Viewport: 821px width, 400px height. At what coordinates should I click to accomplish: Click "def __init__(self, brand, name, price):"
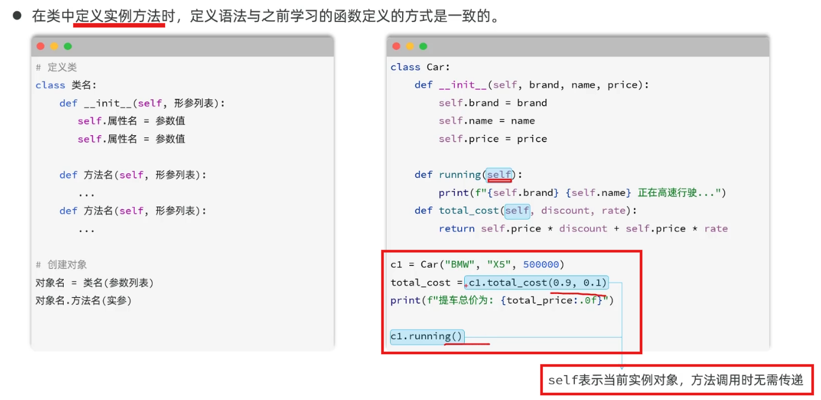(531, 85)
